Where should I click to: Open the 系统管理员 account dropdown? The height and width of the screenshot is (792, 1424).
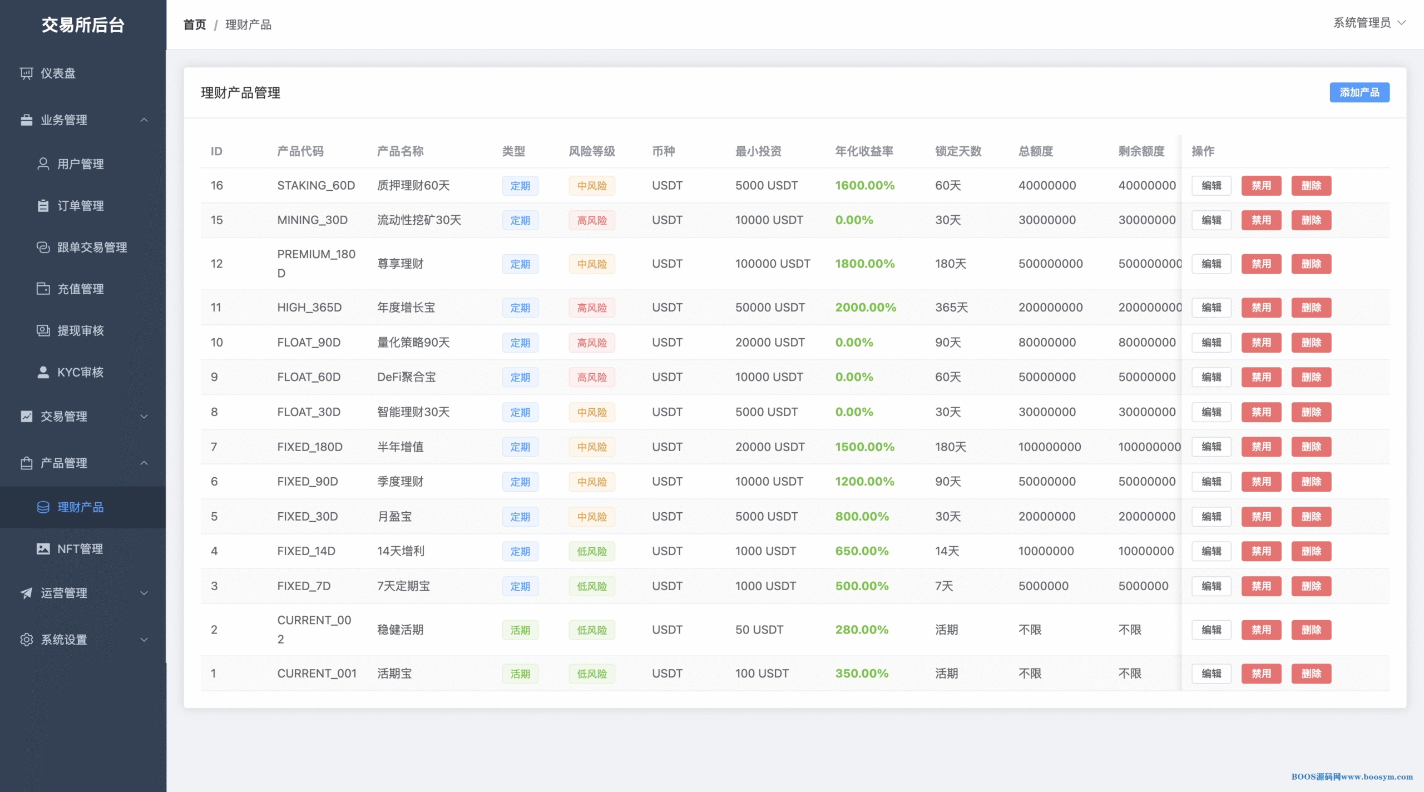click(1369, 23)
